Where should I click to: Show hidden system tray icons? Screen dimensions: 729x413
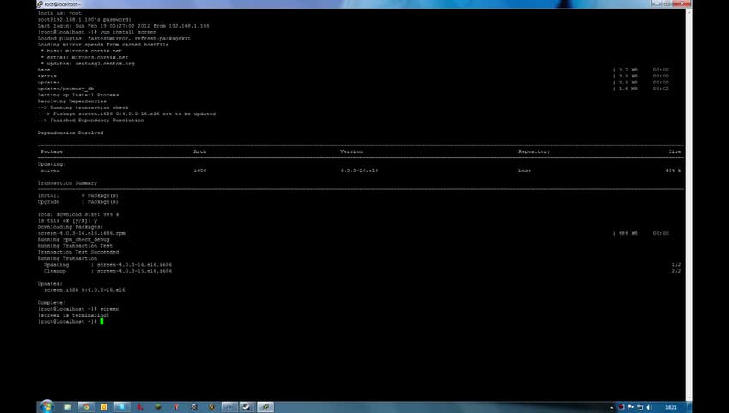(x=611, y=408)
